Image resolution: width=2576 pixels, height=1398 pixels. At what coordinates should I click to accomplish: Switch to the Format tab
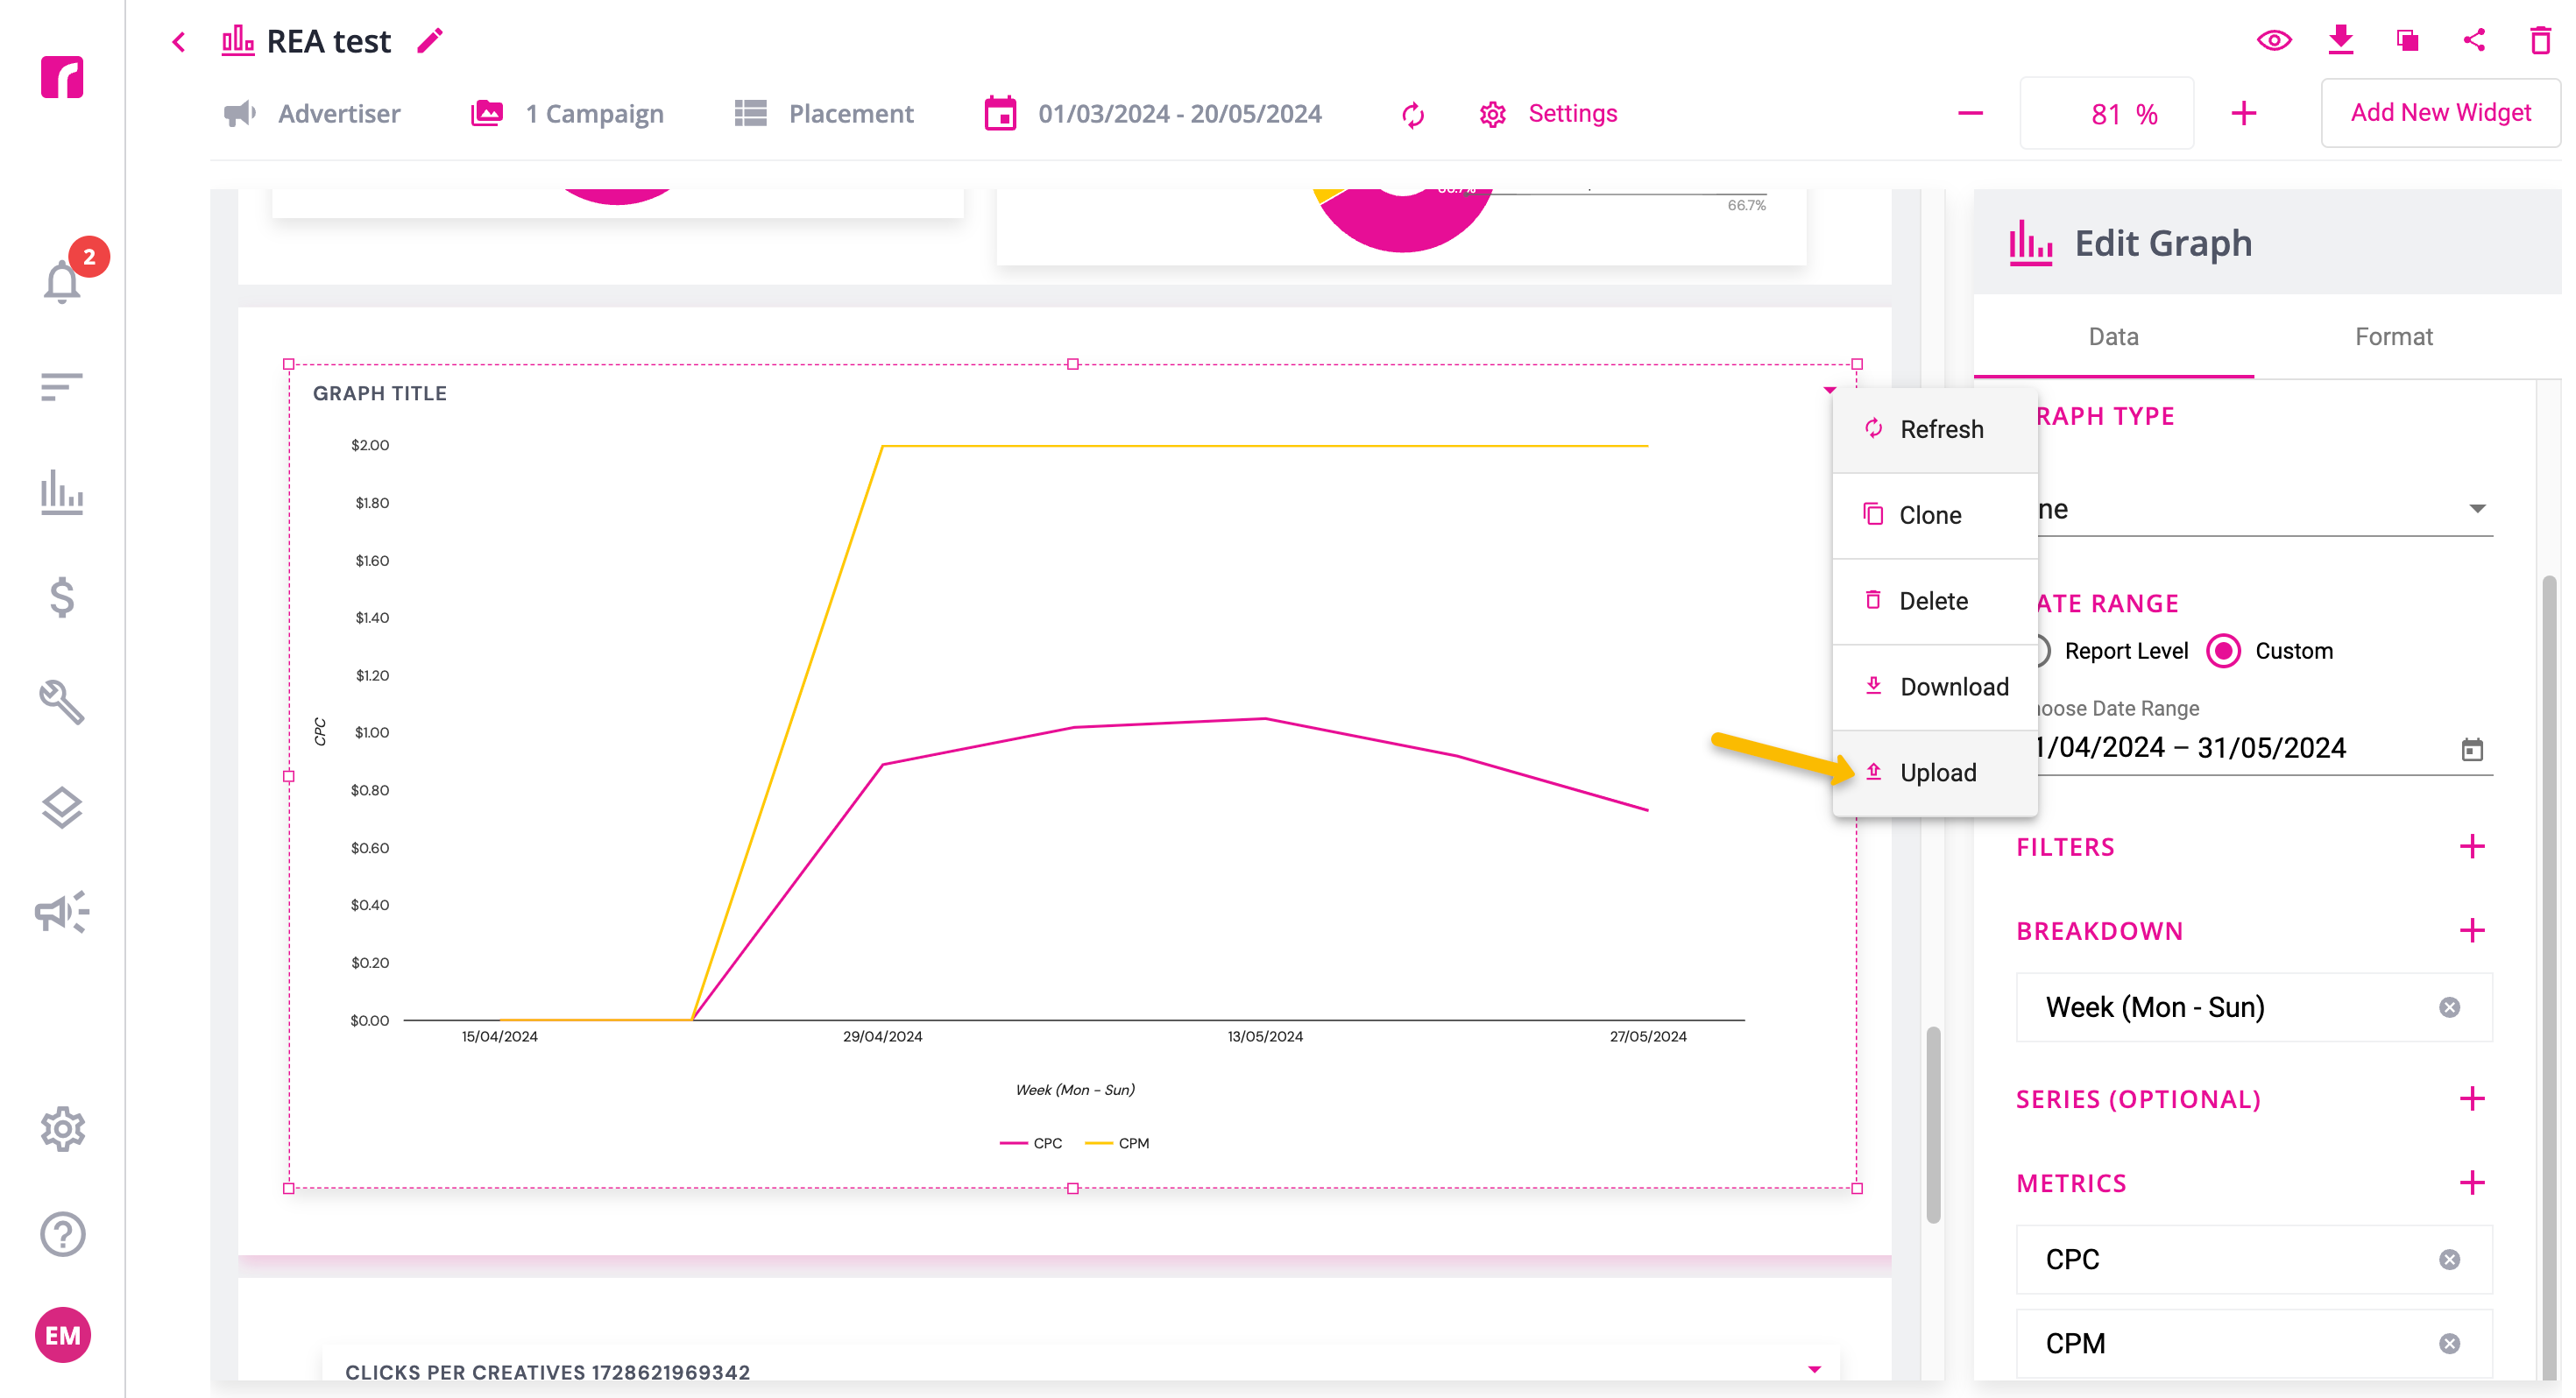(2392, 337)
